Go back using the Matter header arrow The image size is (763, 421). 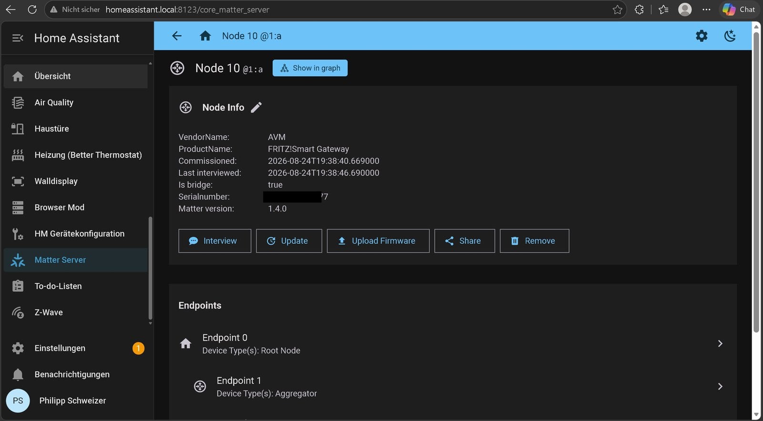pos(177,36)
